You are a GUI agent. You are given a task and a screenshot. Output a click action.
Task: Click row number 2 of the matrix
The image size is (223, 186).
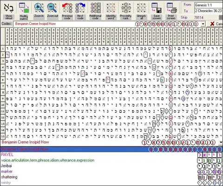[3, 55]
